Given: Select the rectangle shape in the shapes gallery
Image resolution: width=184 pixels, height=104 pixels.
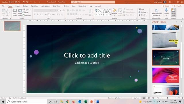Looking at the screenshot, I should pyautogui.click(x=103, y=10).
